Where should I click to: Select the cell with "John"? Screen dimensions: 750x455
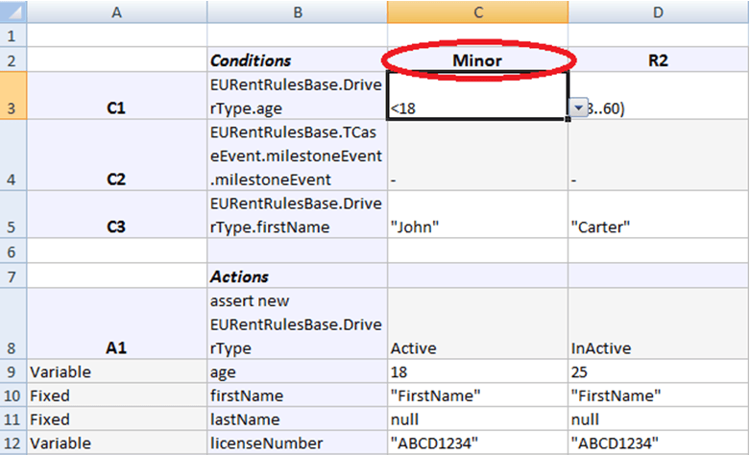pyautogui.click(x=478, y=214)
